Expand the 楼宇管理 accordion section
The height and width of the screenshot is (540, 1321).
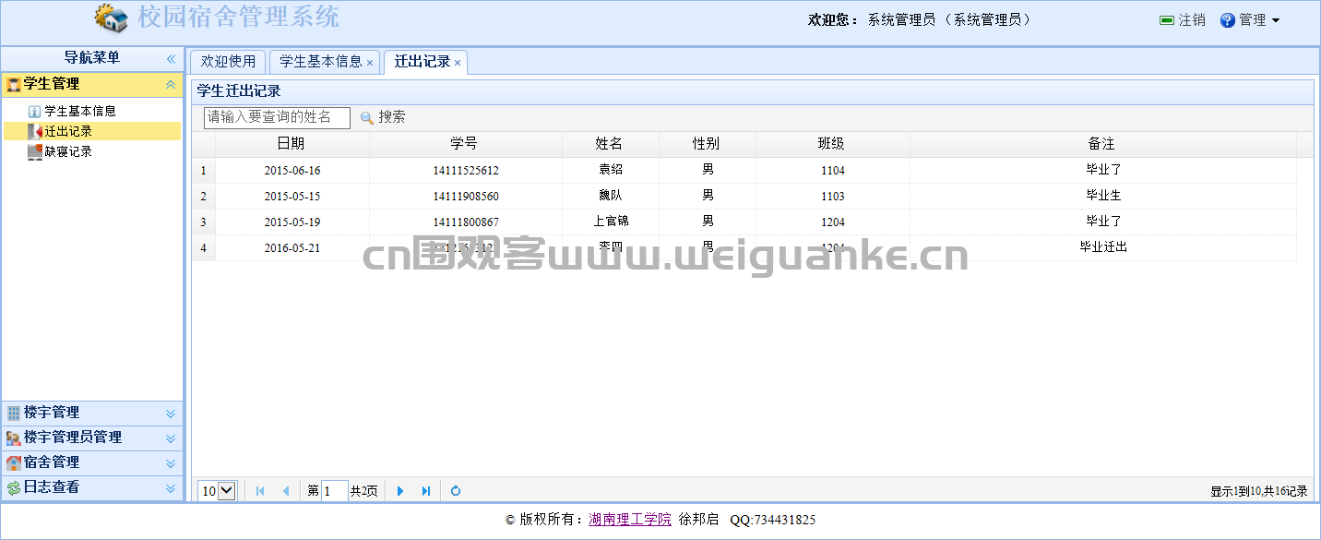click(171, 414)
